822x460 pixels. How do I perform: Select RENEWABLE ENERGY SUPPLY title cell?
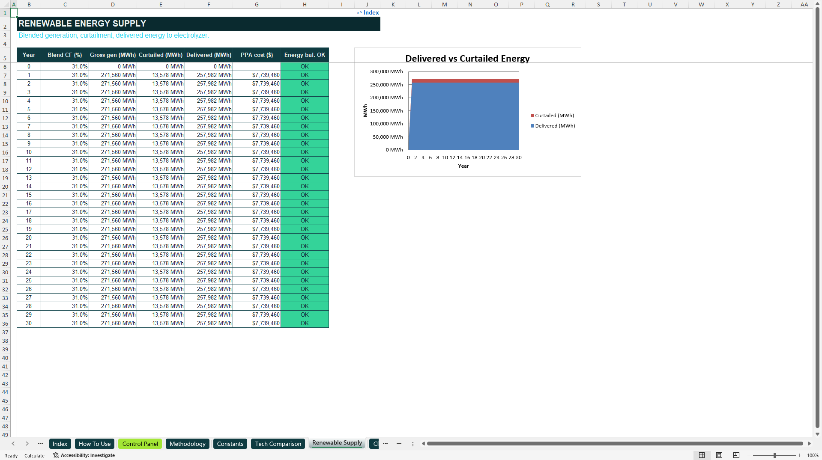(x=198, y=24)
